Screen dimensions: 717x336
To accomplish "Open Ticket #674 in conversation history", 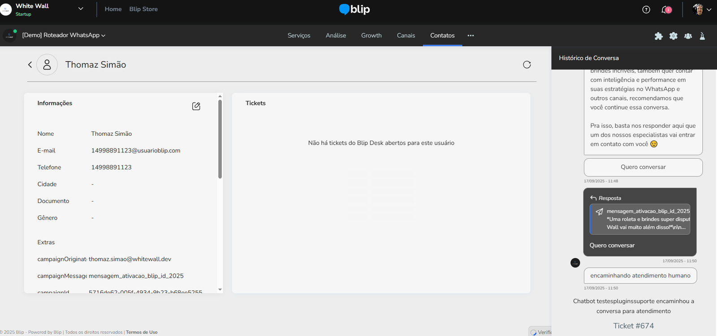I will coord(634,326).
